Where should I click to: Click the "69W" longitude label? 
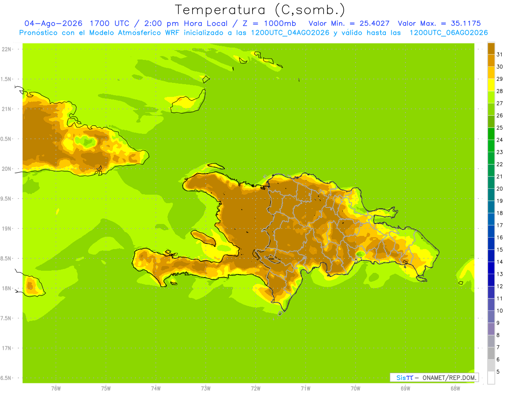pyautogui.click(x=405, y=388)
